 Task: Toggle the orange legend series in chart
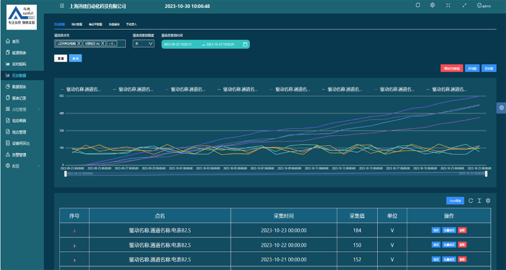(446, 89)
